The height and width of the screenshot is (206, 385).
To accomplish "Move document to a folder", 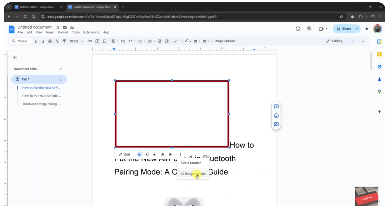I will pos(65,27).
